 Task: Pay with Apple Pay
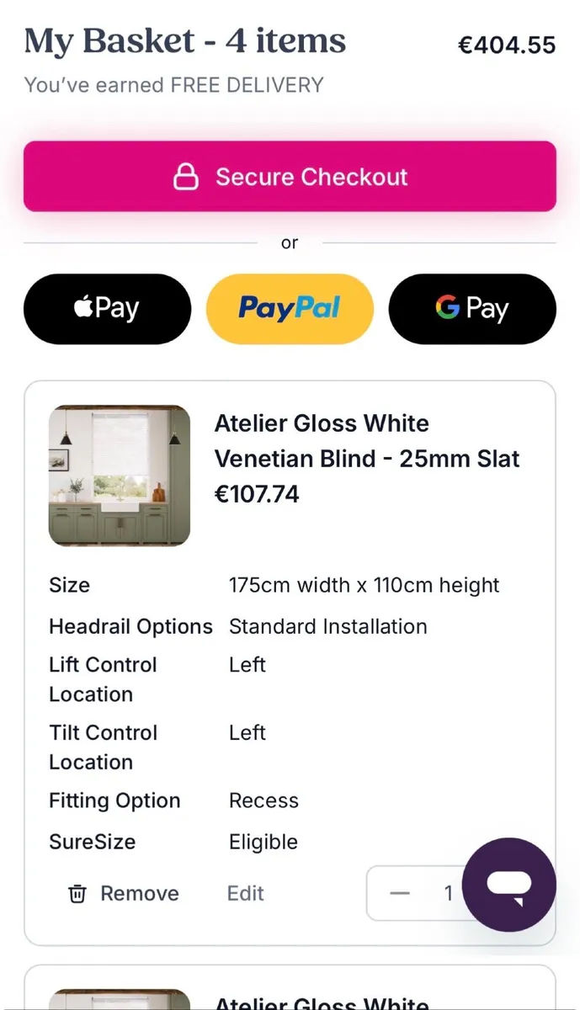107,309
